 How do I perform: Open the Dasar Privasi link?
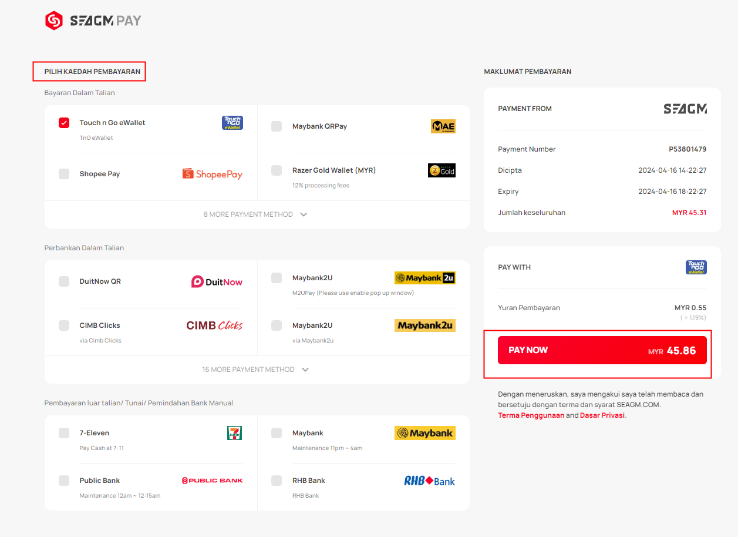[x=602, y=415]
